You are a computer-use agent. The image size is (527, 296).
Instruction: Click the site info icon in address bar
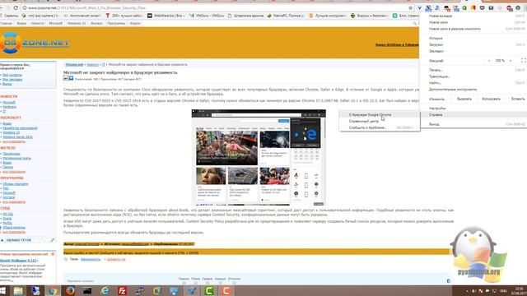25,7
